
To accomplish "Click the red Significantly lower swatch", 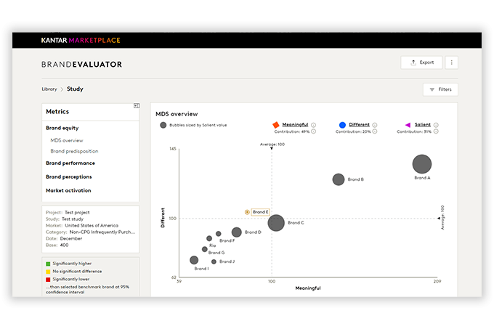I will [48, 280].
